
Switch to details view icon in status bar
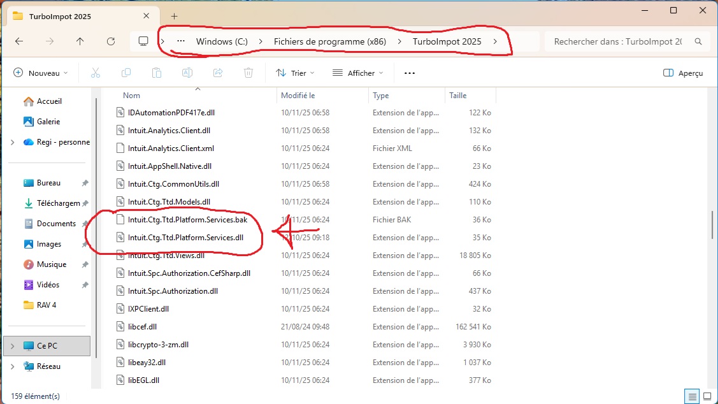pos(693,396)
